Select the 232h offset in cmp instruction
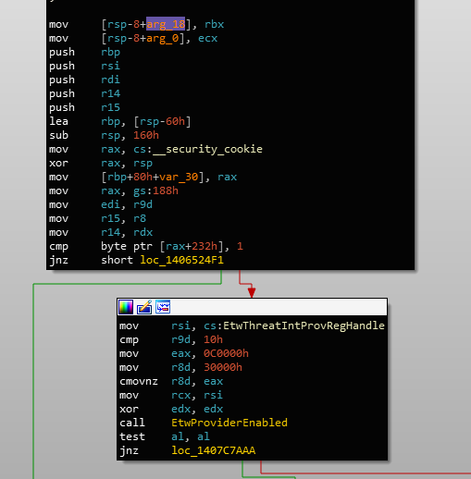Image resolution: width=471 pixels, height=479 pixels. coord(205,246)
